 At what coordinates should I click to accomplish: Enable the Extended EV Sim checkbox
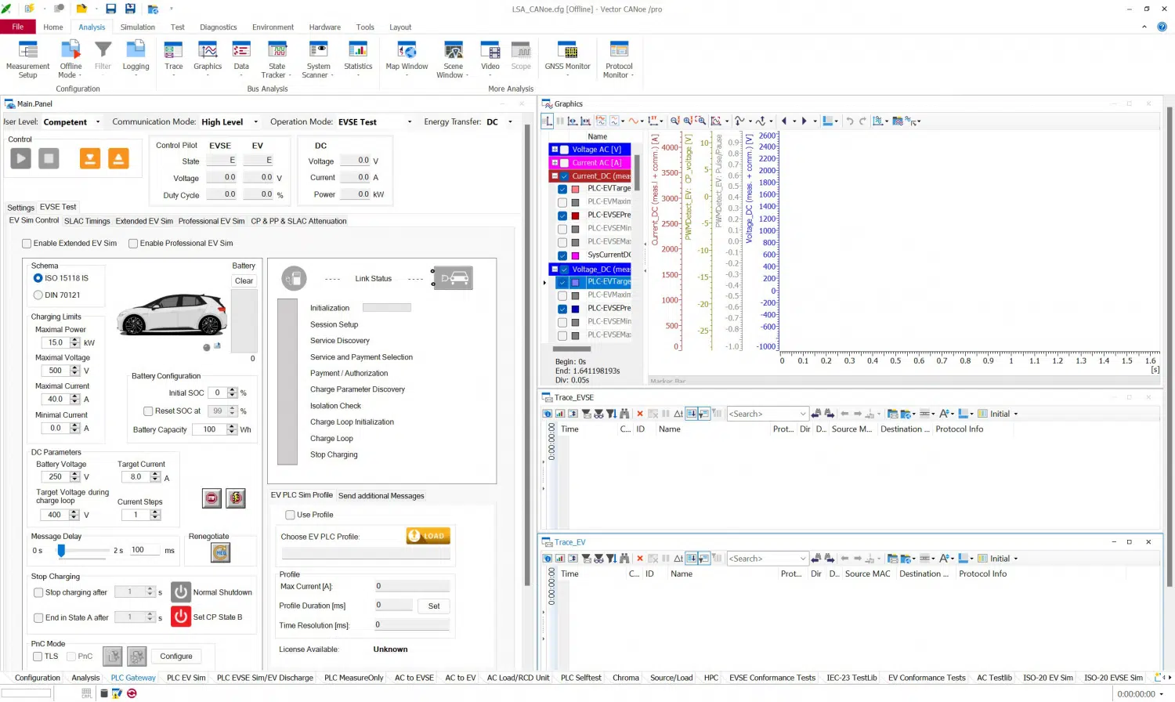(27, 243)
